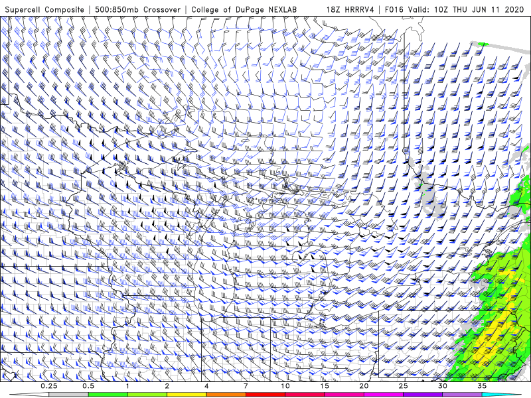Click the '4' legend label
Screen dimensions: 531x398
coord(206,386)
